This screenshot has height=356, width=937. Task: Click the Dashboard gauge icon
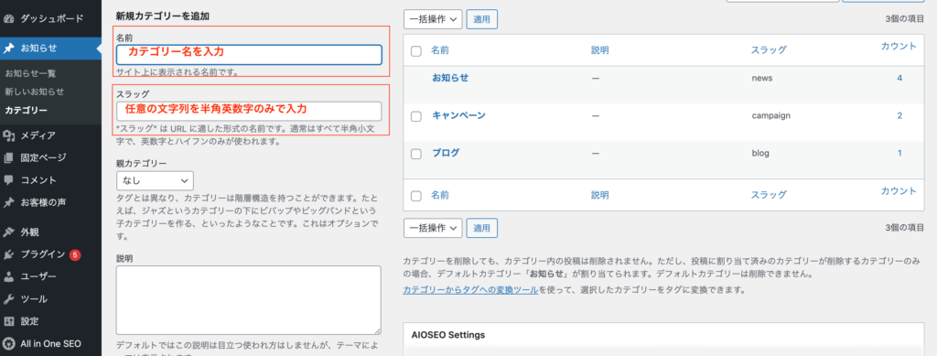(x=8, y=18)
